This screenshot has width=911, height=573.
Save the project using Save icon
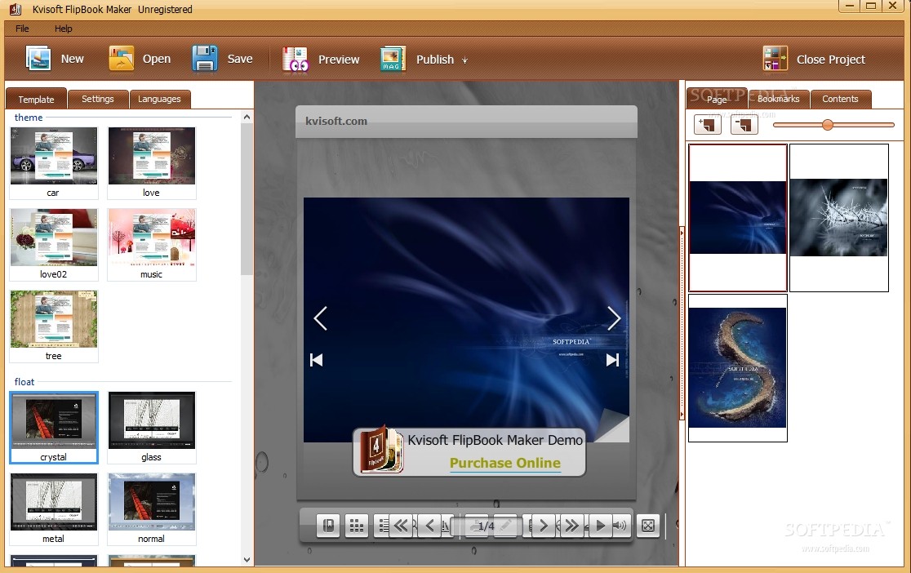pyautogui.click(x=205, y=59)
